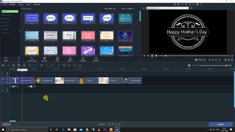This screenshot has height=132, width=235.
Task: Open the FILE menu
Action: [x=5, y=4]
